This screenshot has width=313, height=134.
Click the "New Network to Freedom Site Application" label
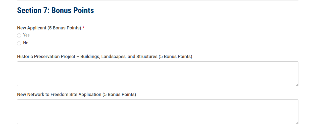pos(59,95)
